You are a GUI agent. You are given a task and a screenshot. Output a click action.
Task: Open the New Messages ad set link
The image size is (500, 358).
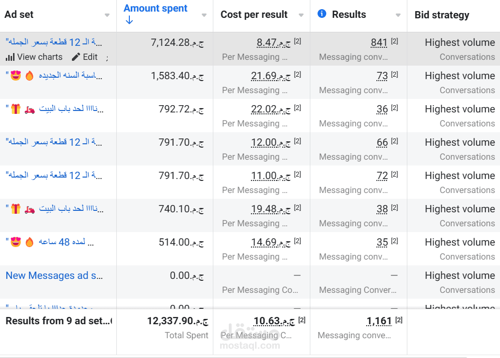54,275
